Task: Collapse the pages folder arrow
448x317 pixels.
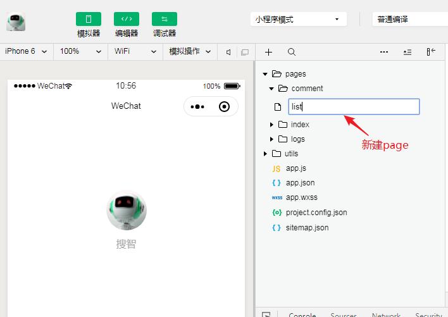Action: 265,74
